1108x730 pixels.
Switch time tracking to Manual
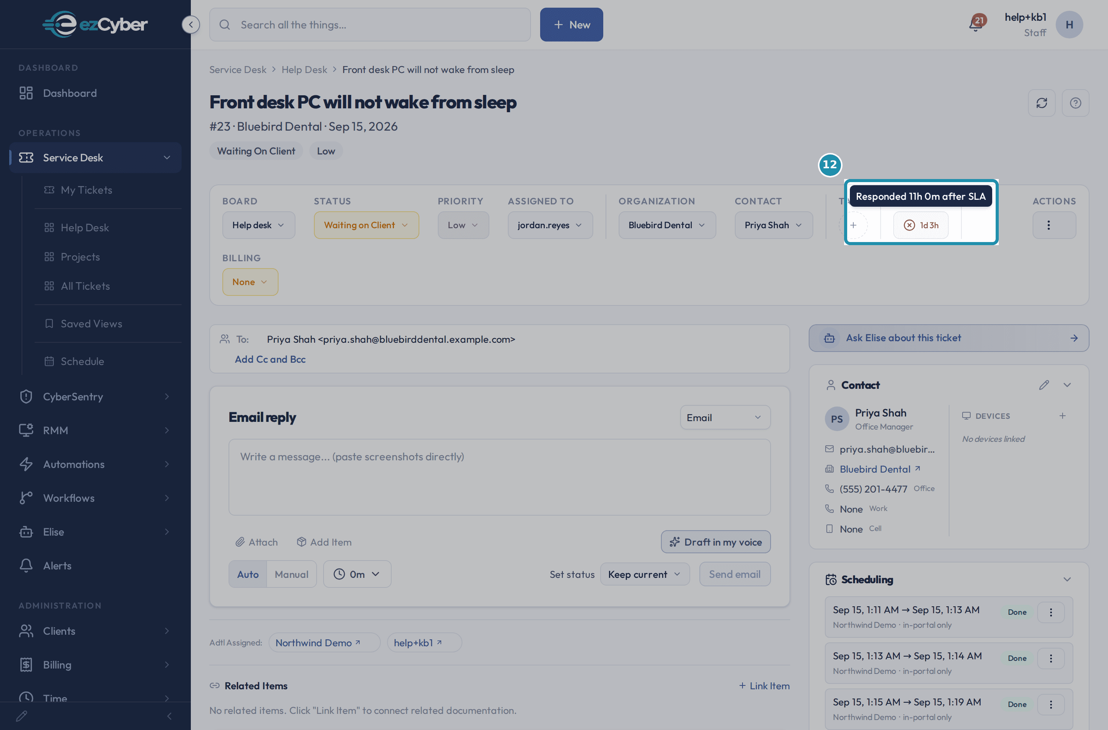coord(291,574)
